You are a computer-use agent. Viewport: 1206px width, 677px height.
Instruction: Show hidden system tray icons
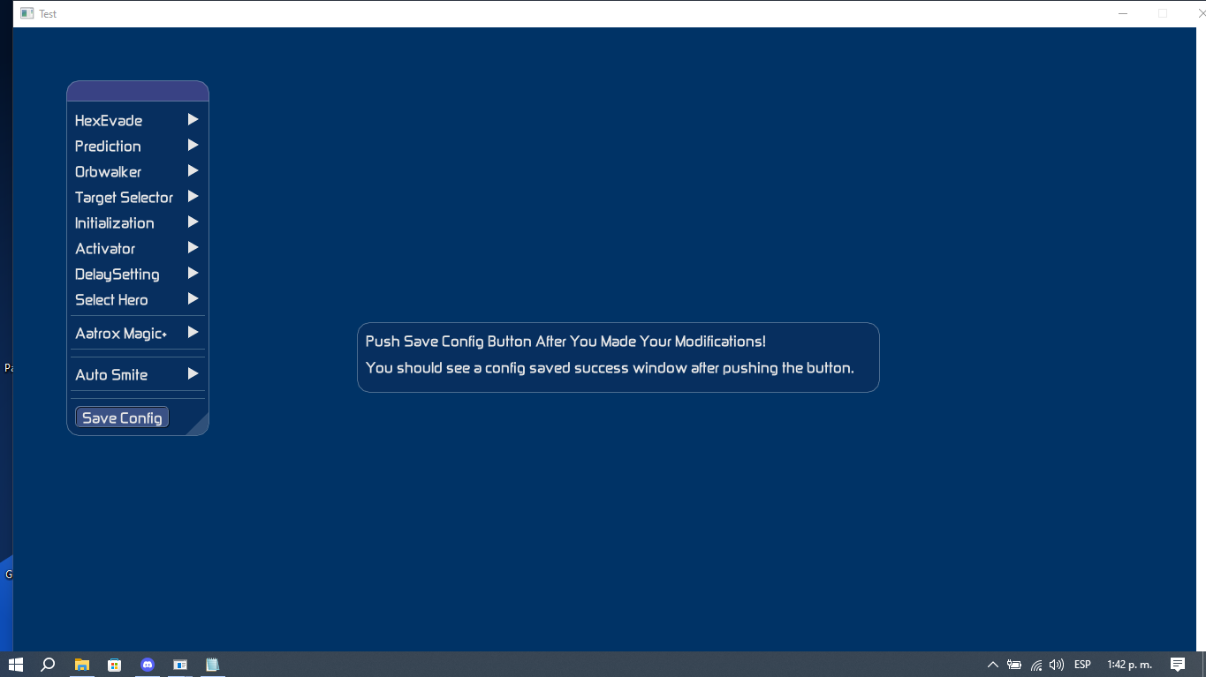[992, 665]
